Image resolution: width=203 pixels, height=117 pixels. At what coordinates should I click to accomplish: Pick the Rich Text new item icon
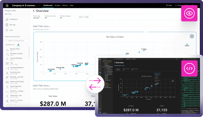(7, 25)
